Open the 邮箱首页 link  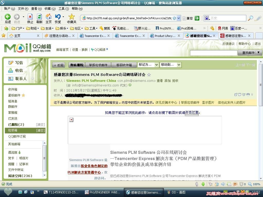tap(62, 50)
